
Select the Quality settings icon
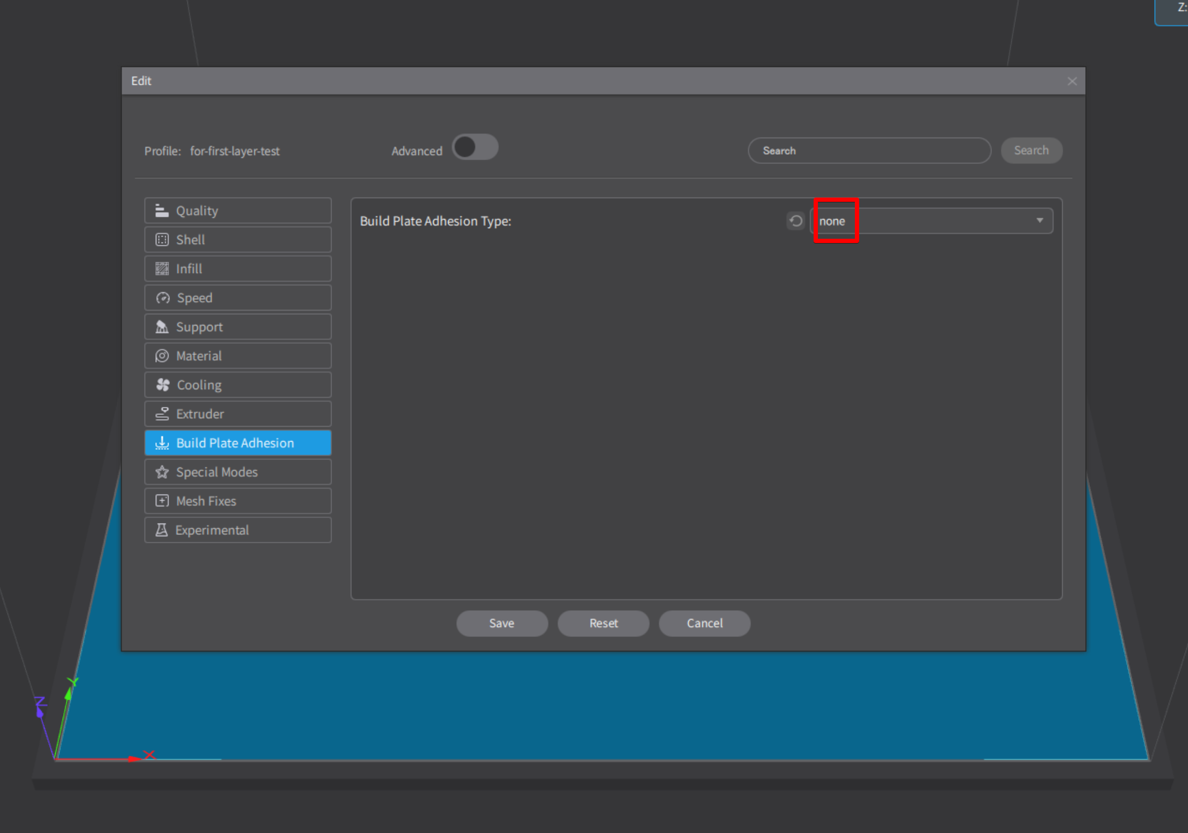click(163, 210)
